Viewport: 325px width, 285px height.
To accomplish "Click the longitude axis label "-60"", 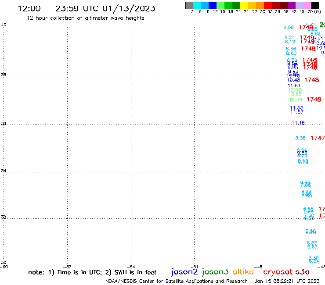I will click(4, 267).
